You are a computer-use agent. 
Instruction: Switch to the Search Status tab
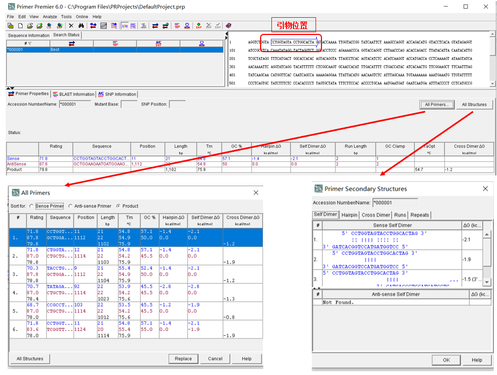[x=66, y=35]
